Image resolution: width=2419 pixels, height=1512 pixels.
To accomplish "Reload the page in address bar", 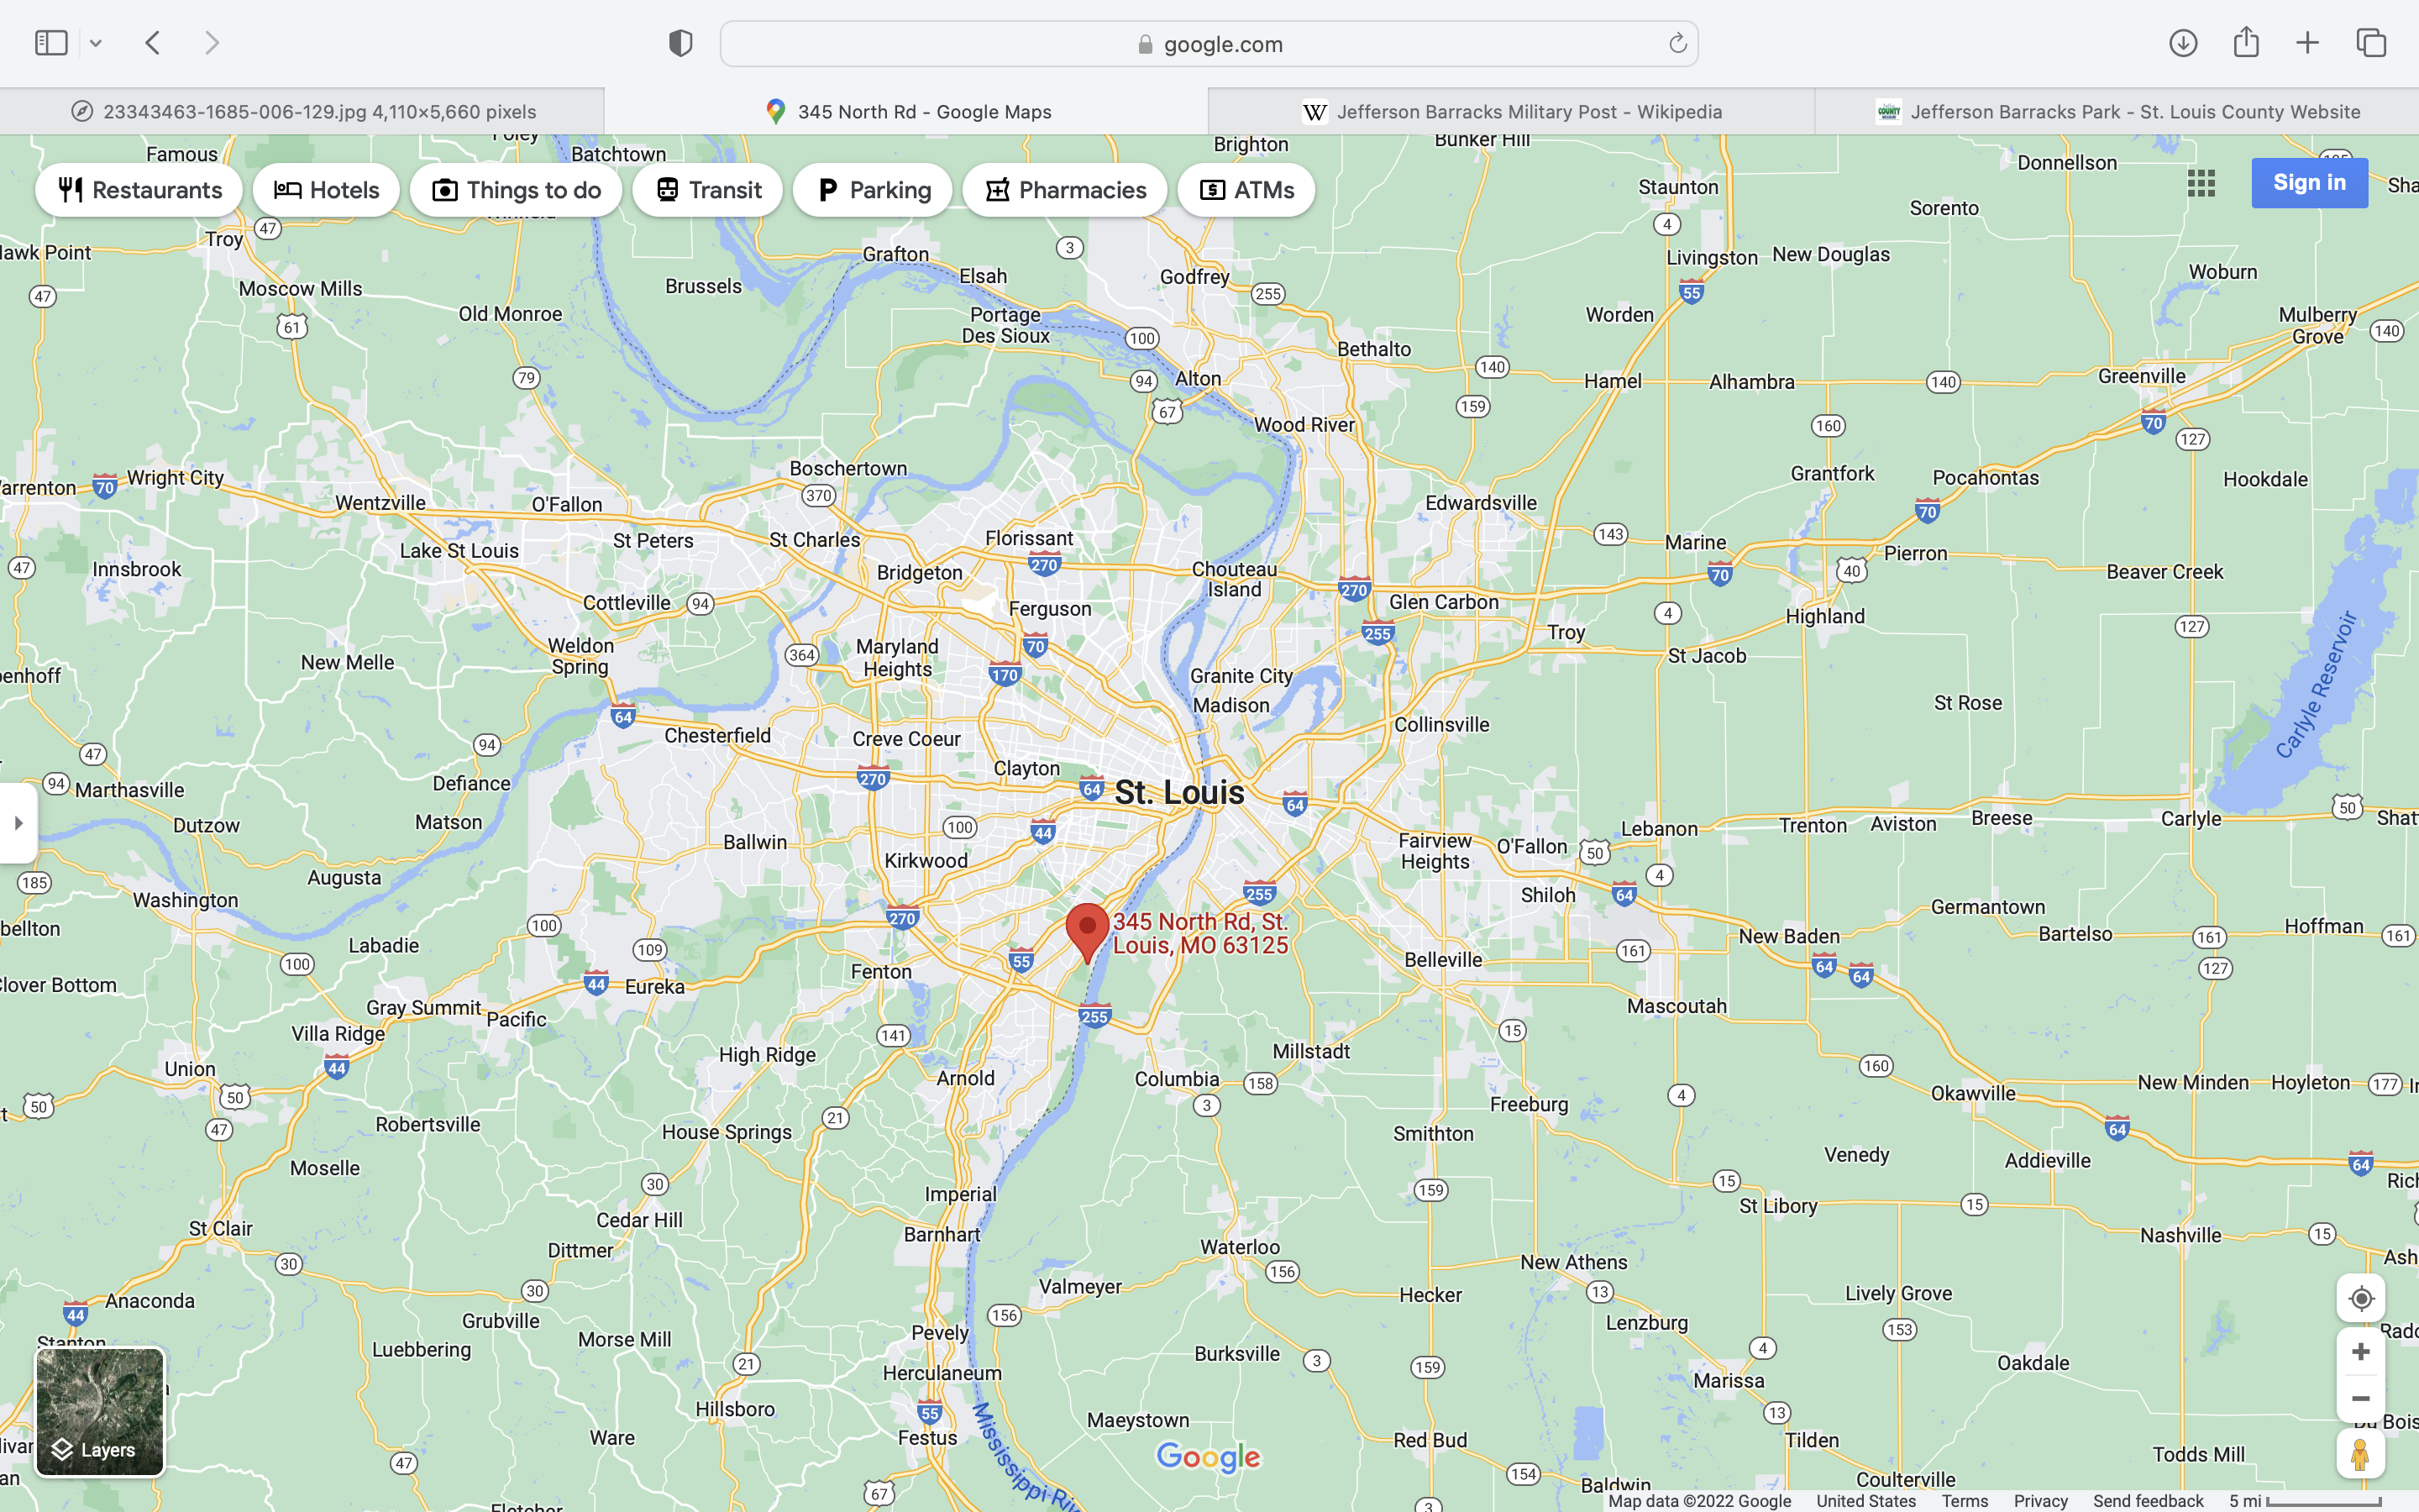I will (1677, 44).
